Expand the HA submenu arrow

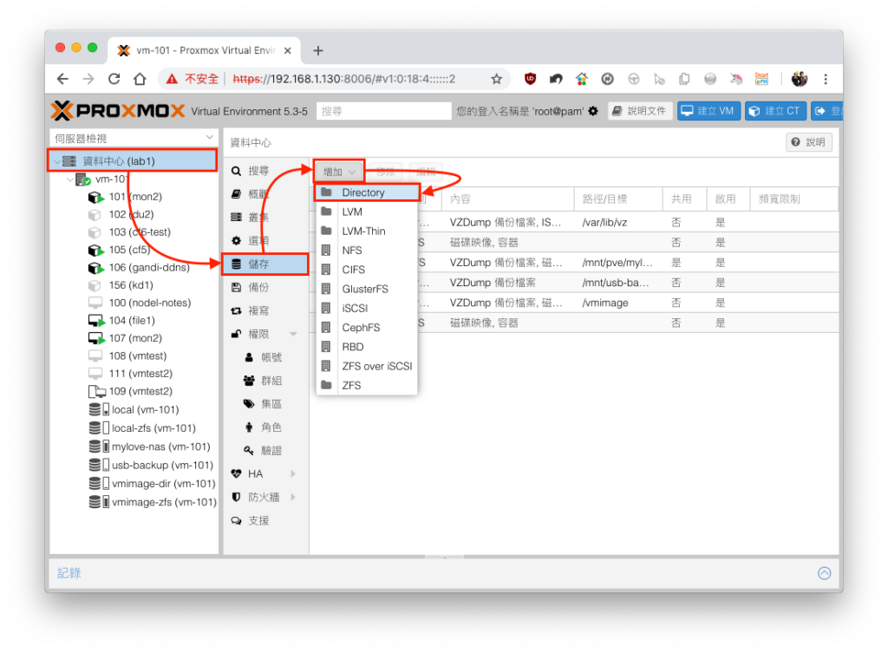(293, 473)
